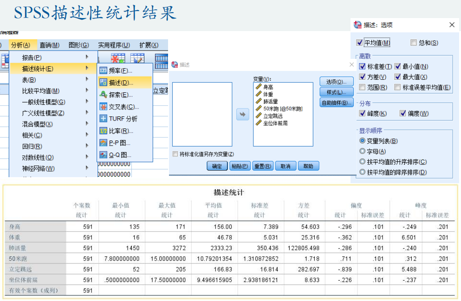This screenshot has height=301, width=461.
Task: Click the move-variable arrow button
Action: pyautogui.click(x=242, y=114)
